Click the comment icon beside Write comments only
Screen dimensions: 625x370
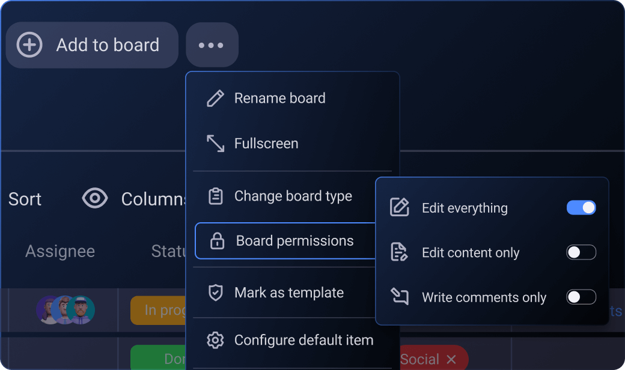pos(400,296)
